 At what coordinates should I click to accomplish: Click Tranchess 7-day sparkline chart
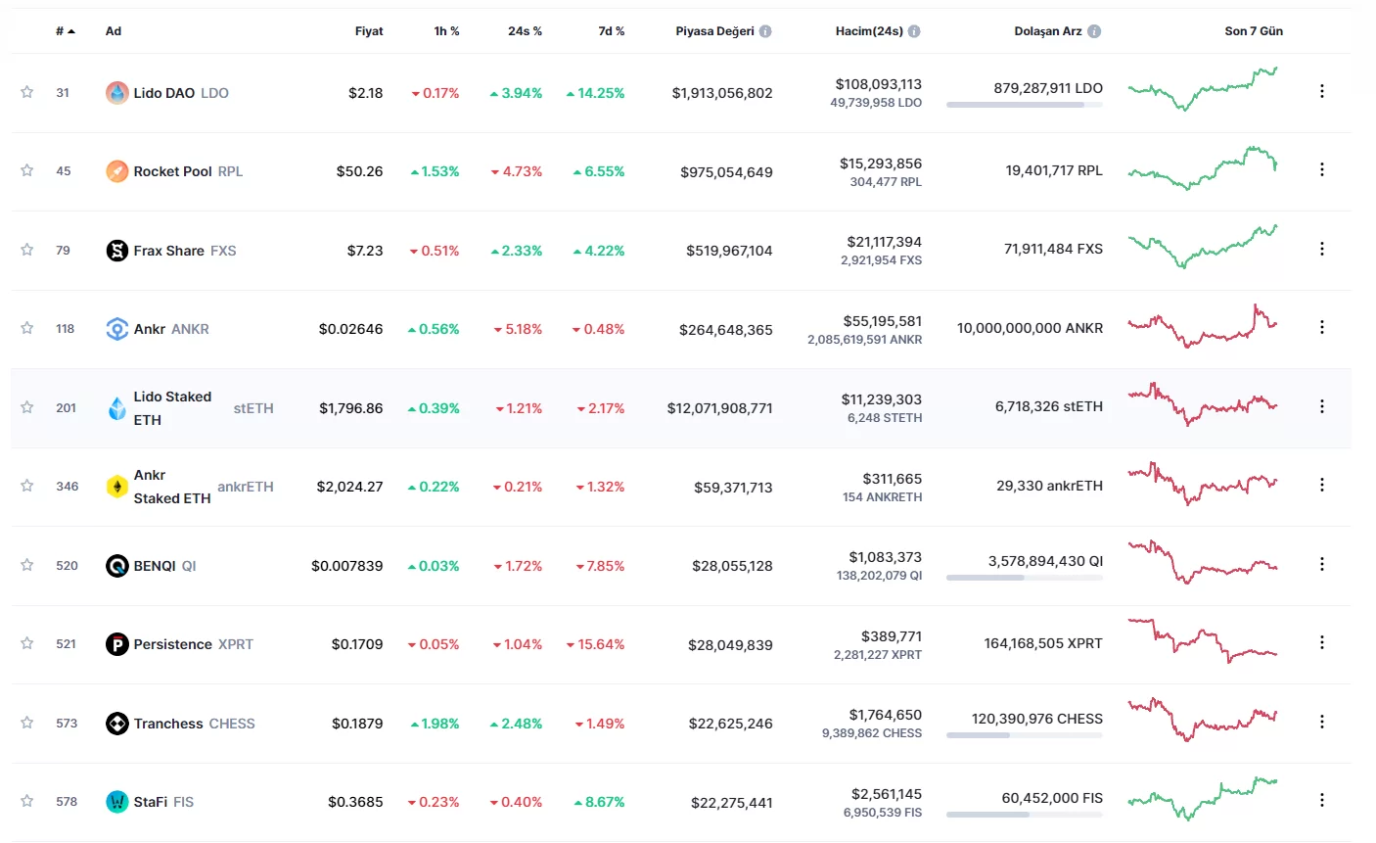click(x=1203, y=721)
